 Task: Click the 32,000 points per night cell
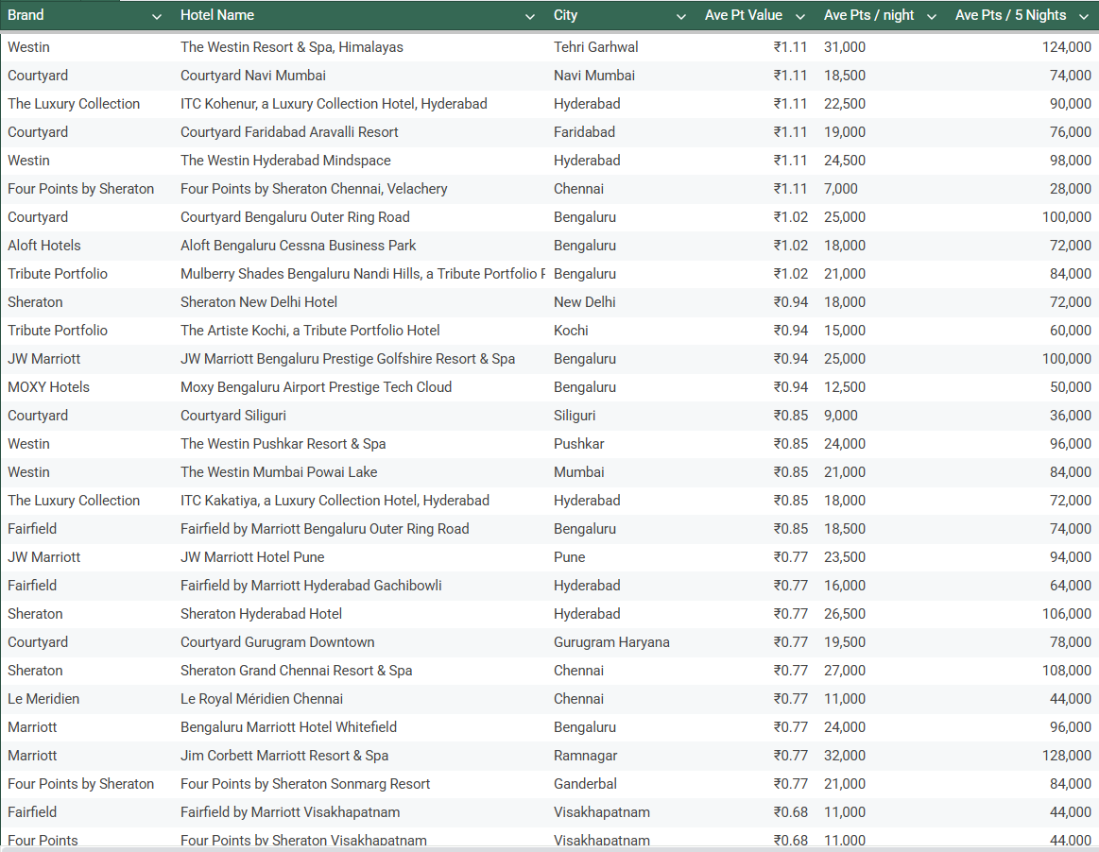[845, 756]
